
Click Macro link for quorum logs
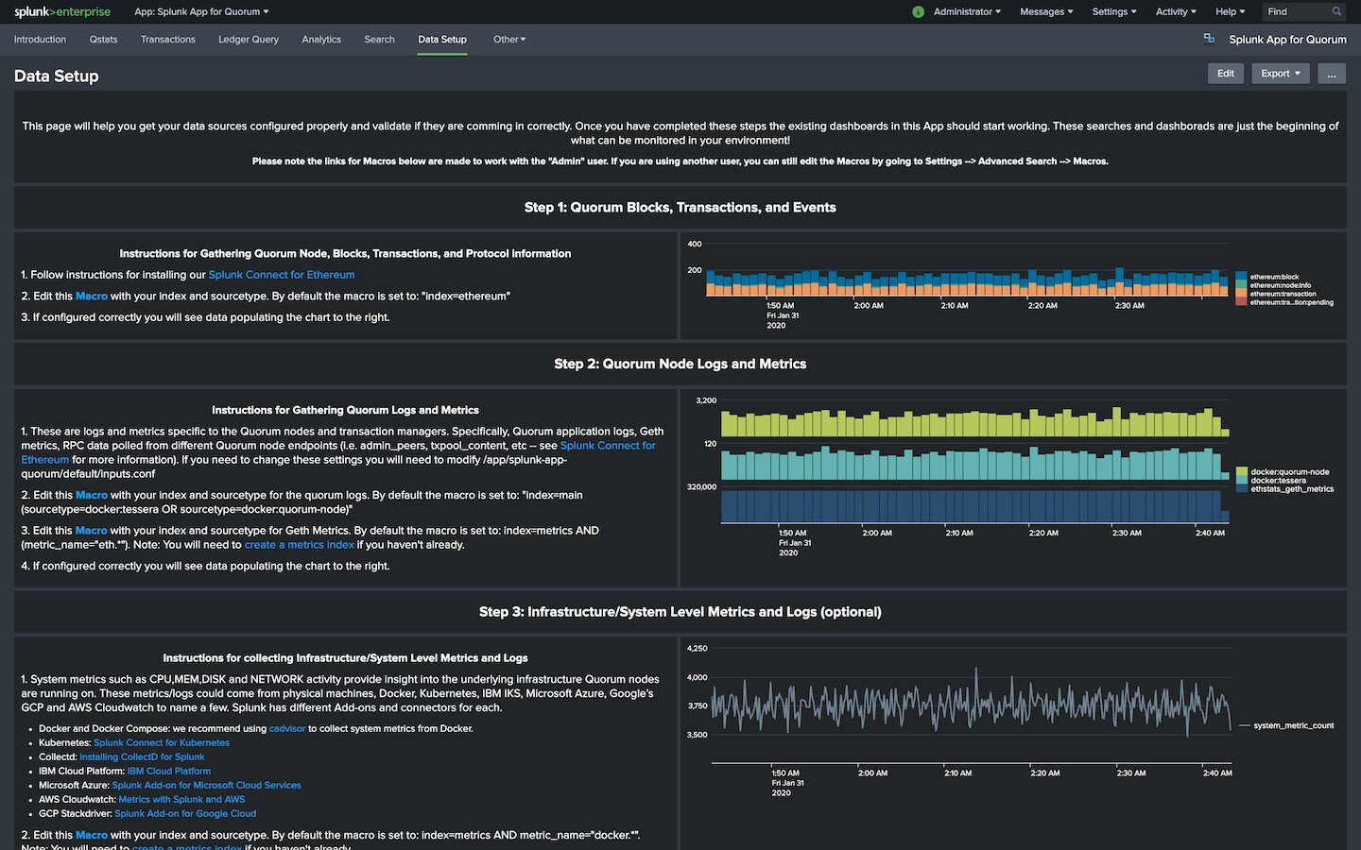click(92, 495)
